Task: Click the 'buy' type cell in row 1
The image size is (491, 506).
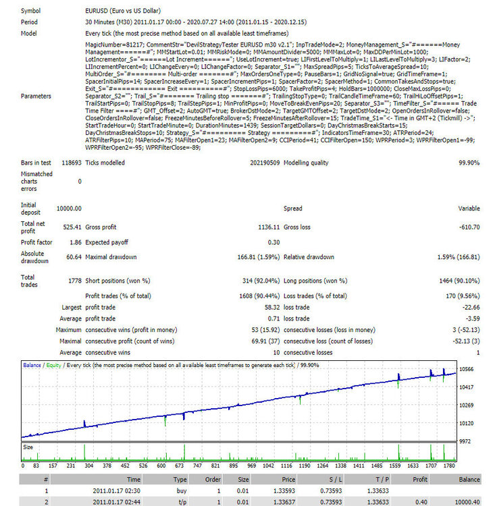Action: pos(182,491)
